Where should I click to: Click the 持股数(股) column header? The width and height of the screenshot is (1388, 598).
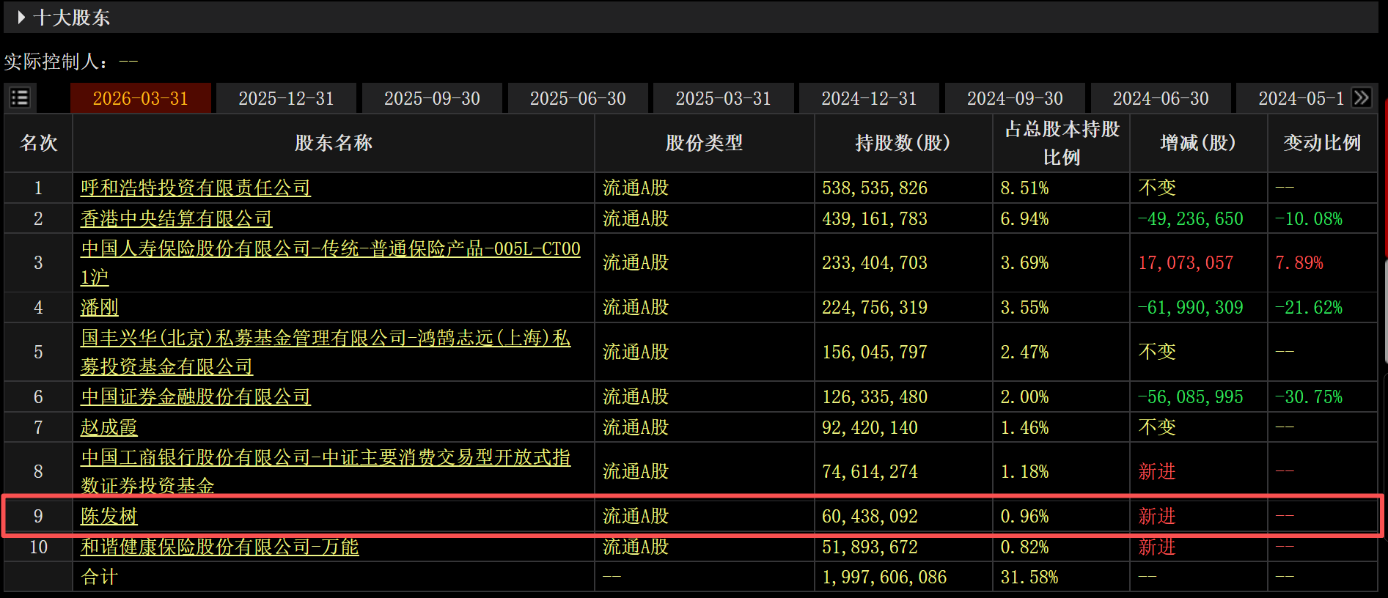pos(903,143)
